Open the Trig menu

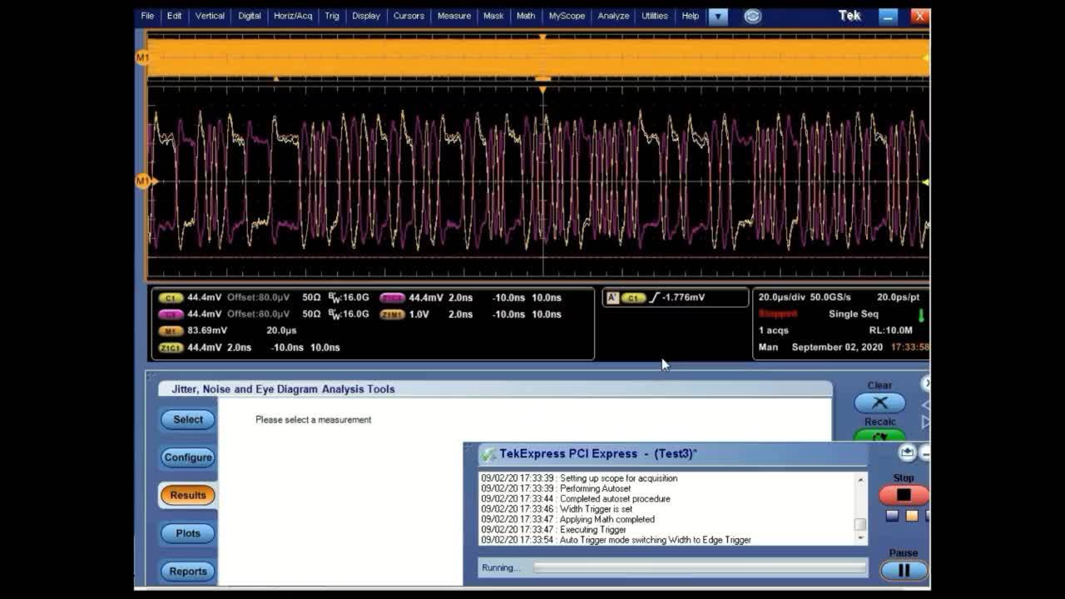pos(332,16)
